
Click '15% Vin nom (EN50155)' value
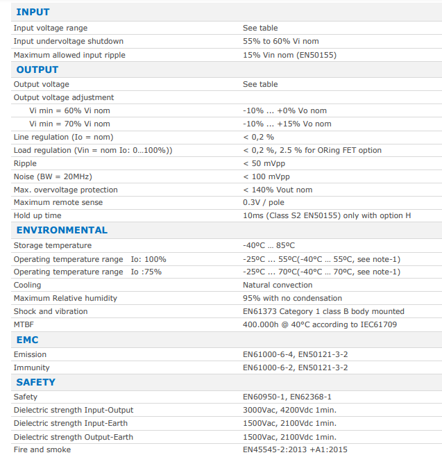(289, 55)
